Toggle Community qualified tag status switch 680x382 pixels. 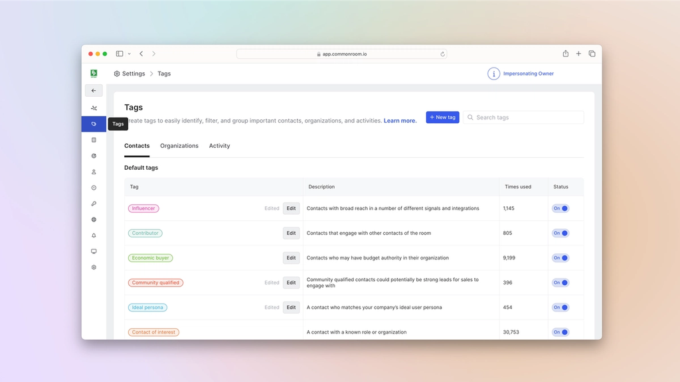560,283
